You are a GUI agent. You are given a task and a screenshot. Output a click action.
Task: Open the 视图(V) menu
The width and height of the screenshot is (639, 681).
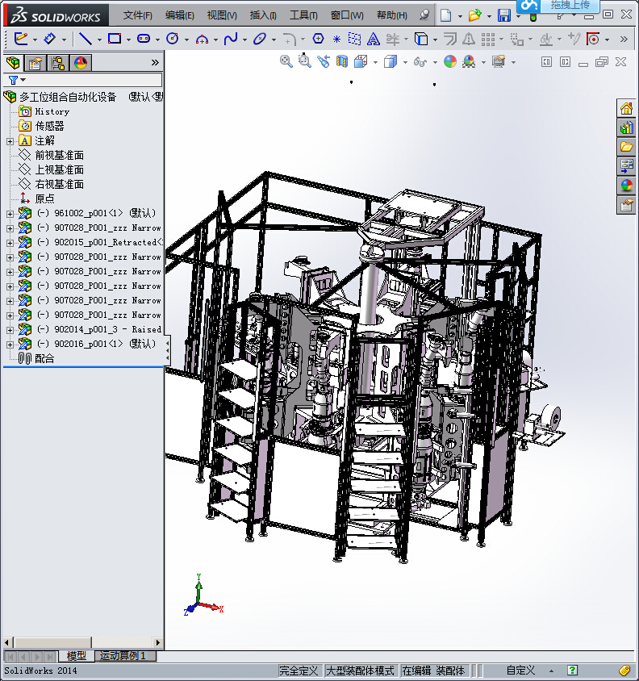click(x=222, y=15)
